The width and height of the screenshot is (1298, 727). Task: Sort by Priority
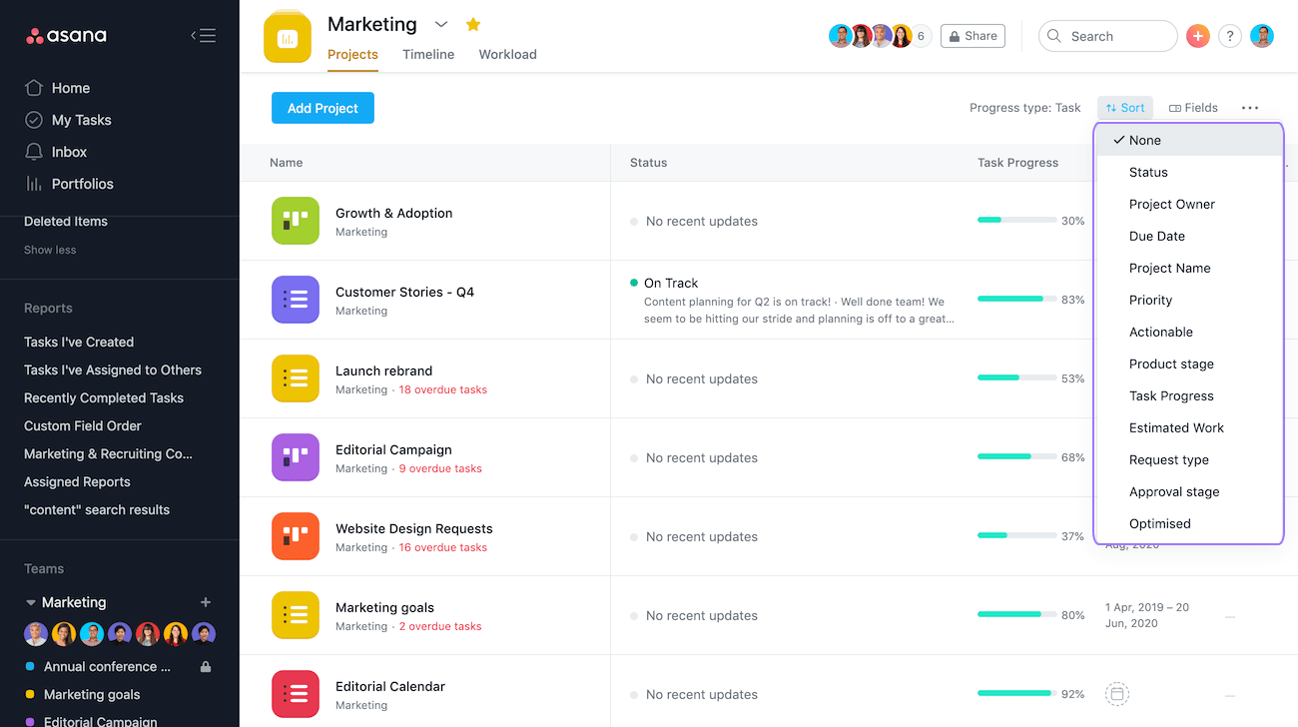click(1188, 300)
